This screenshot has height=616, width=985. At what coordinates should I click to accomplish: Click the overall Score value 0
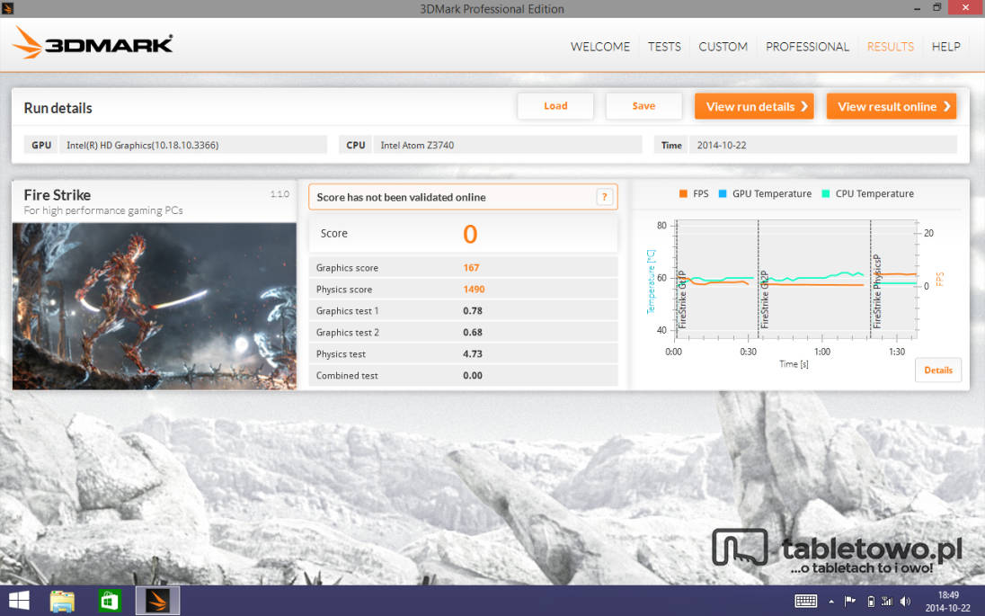tap(471, 234)
